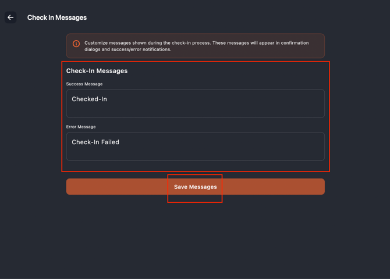Click the 'Check-In Messages' section heading

point(97,71)
